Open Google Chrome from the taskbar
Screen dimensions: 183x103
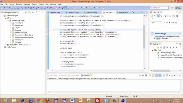[39, 100]
